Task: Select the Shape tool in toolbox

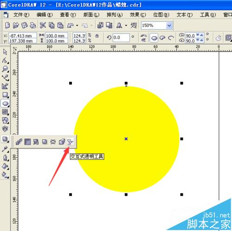Action: [x=5, y=60]
